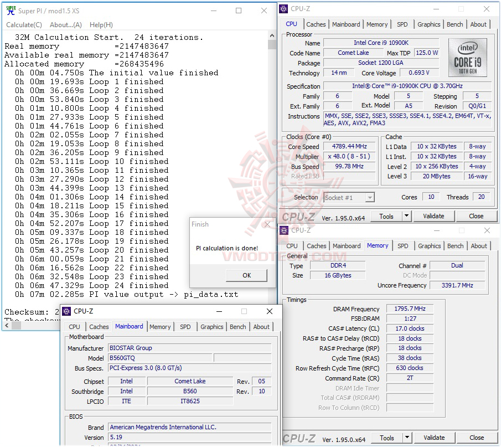Switch to Caches tab in top CPU-Z window

coord(316,24)
